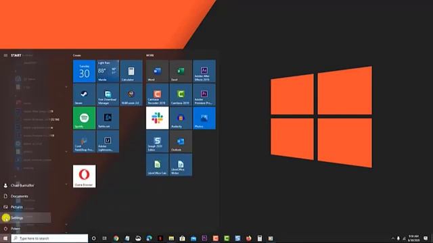Click the user account name entry
Viewport: 433px width, 243px height.
pyautogui.click(x=26, y=186)
